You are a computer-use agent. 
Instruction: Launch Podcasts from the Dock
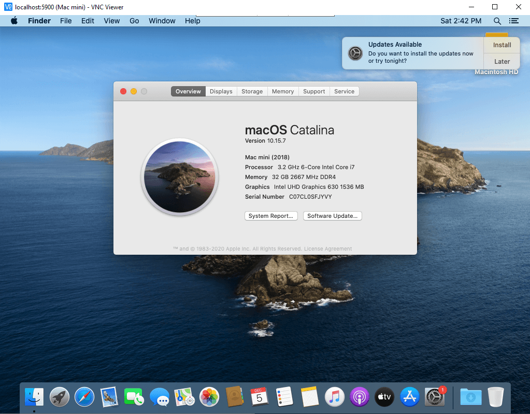360,397
